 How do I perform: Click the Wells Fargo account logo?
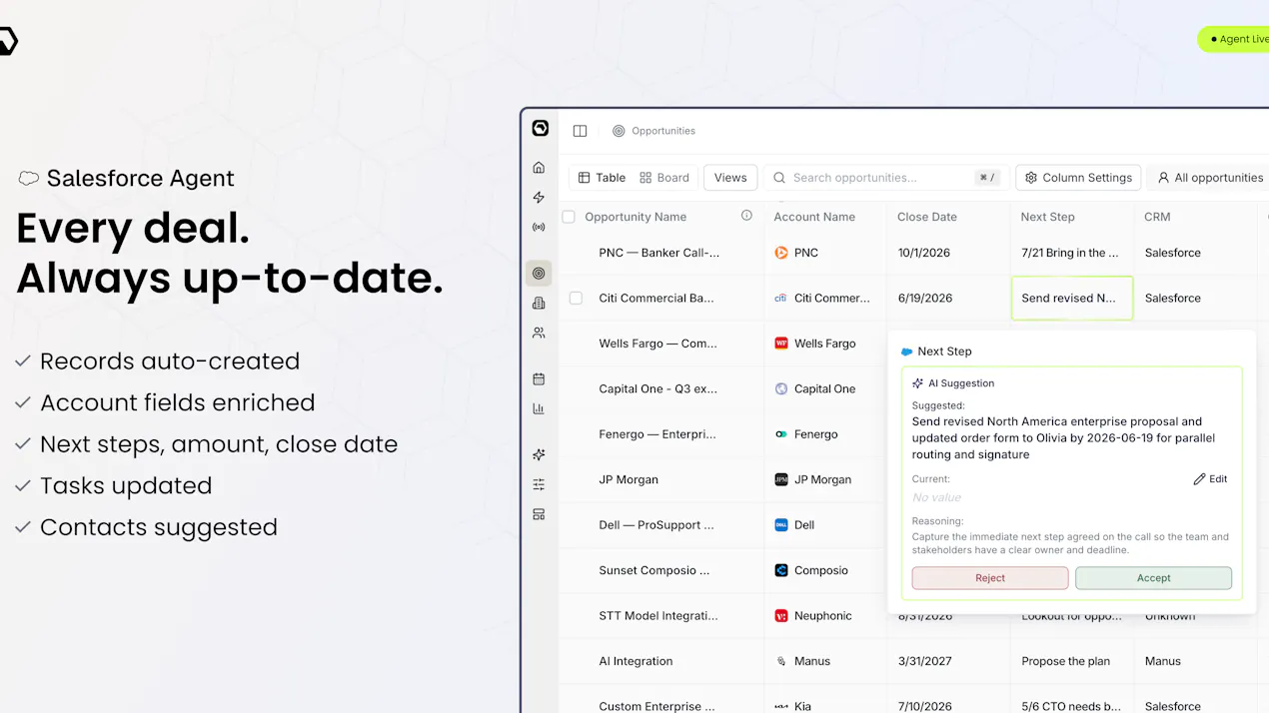pos(781,344)
